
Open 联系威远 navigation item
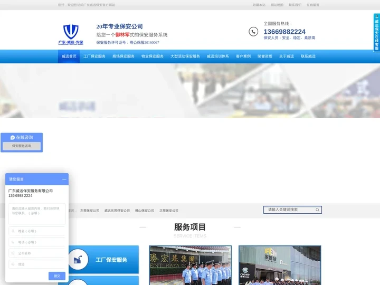pos(308,56)
